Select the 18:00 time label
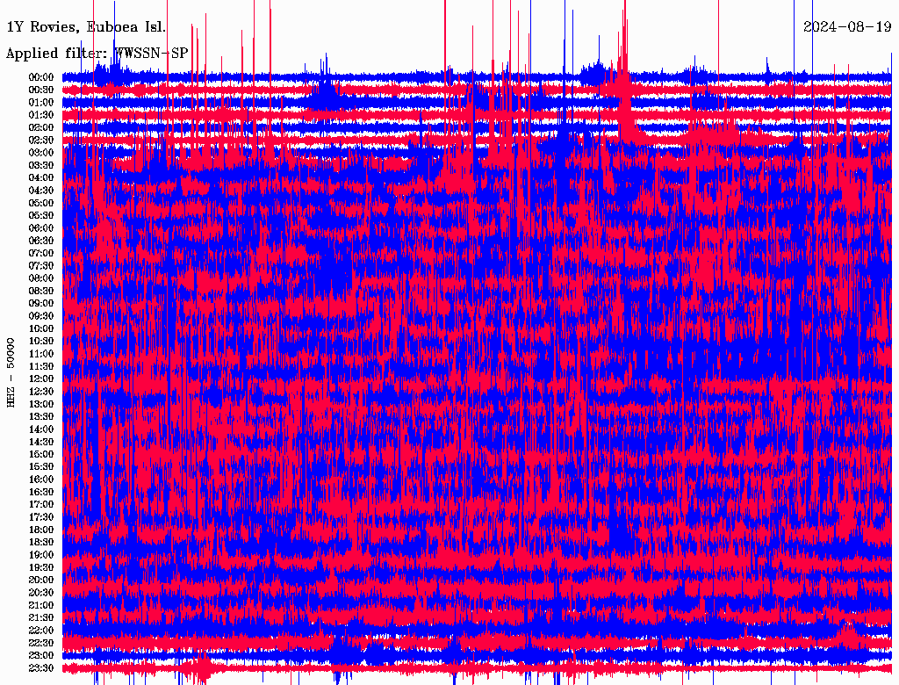Viewport: 899px width, 685px height. [41, 530]
